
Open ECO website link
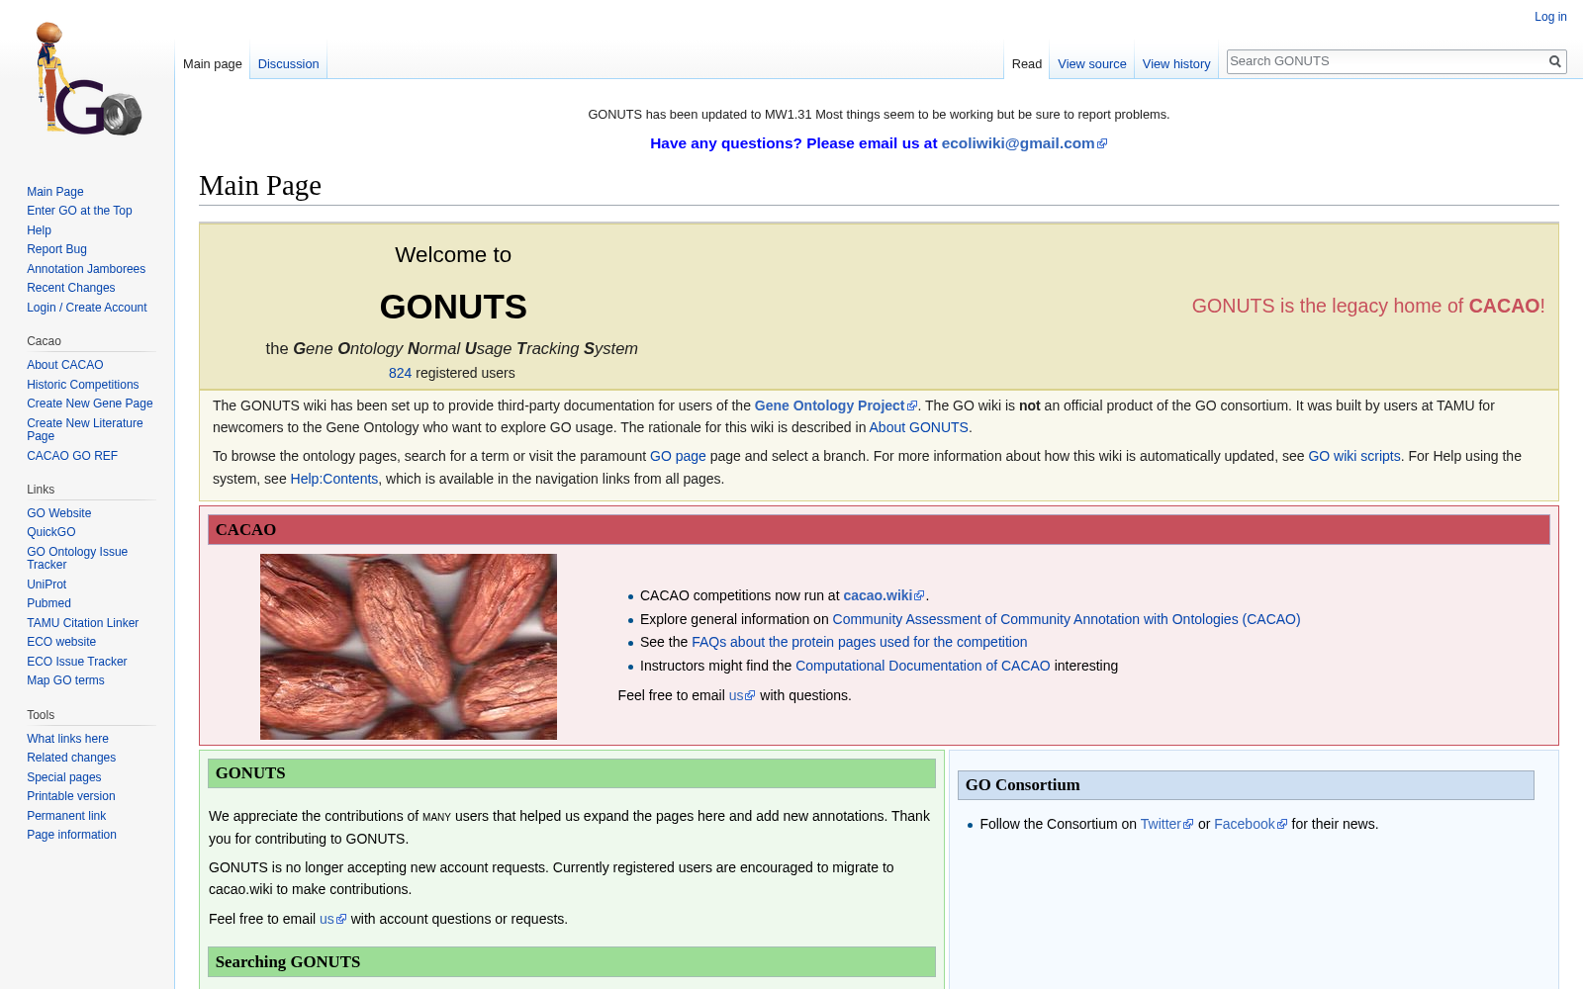61,642
